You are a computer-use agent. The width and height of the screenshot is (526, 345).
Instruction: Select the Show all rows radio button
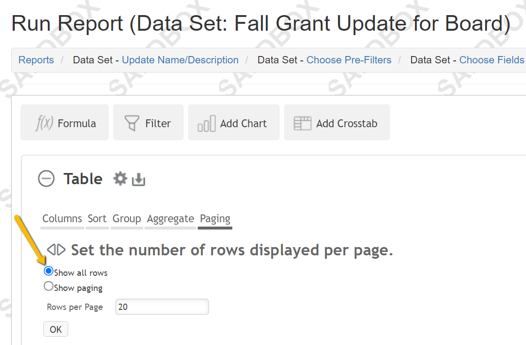[x=49, y=271]
